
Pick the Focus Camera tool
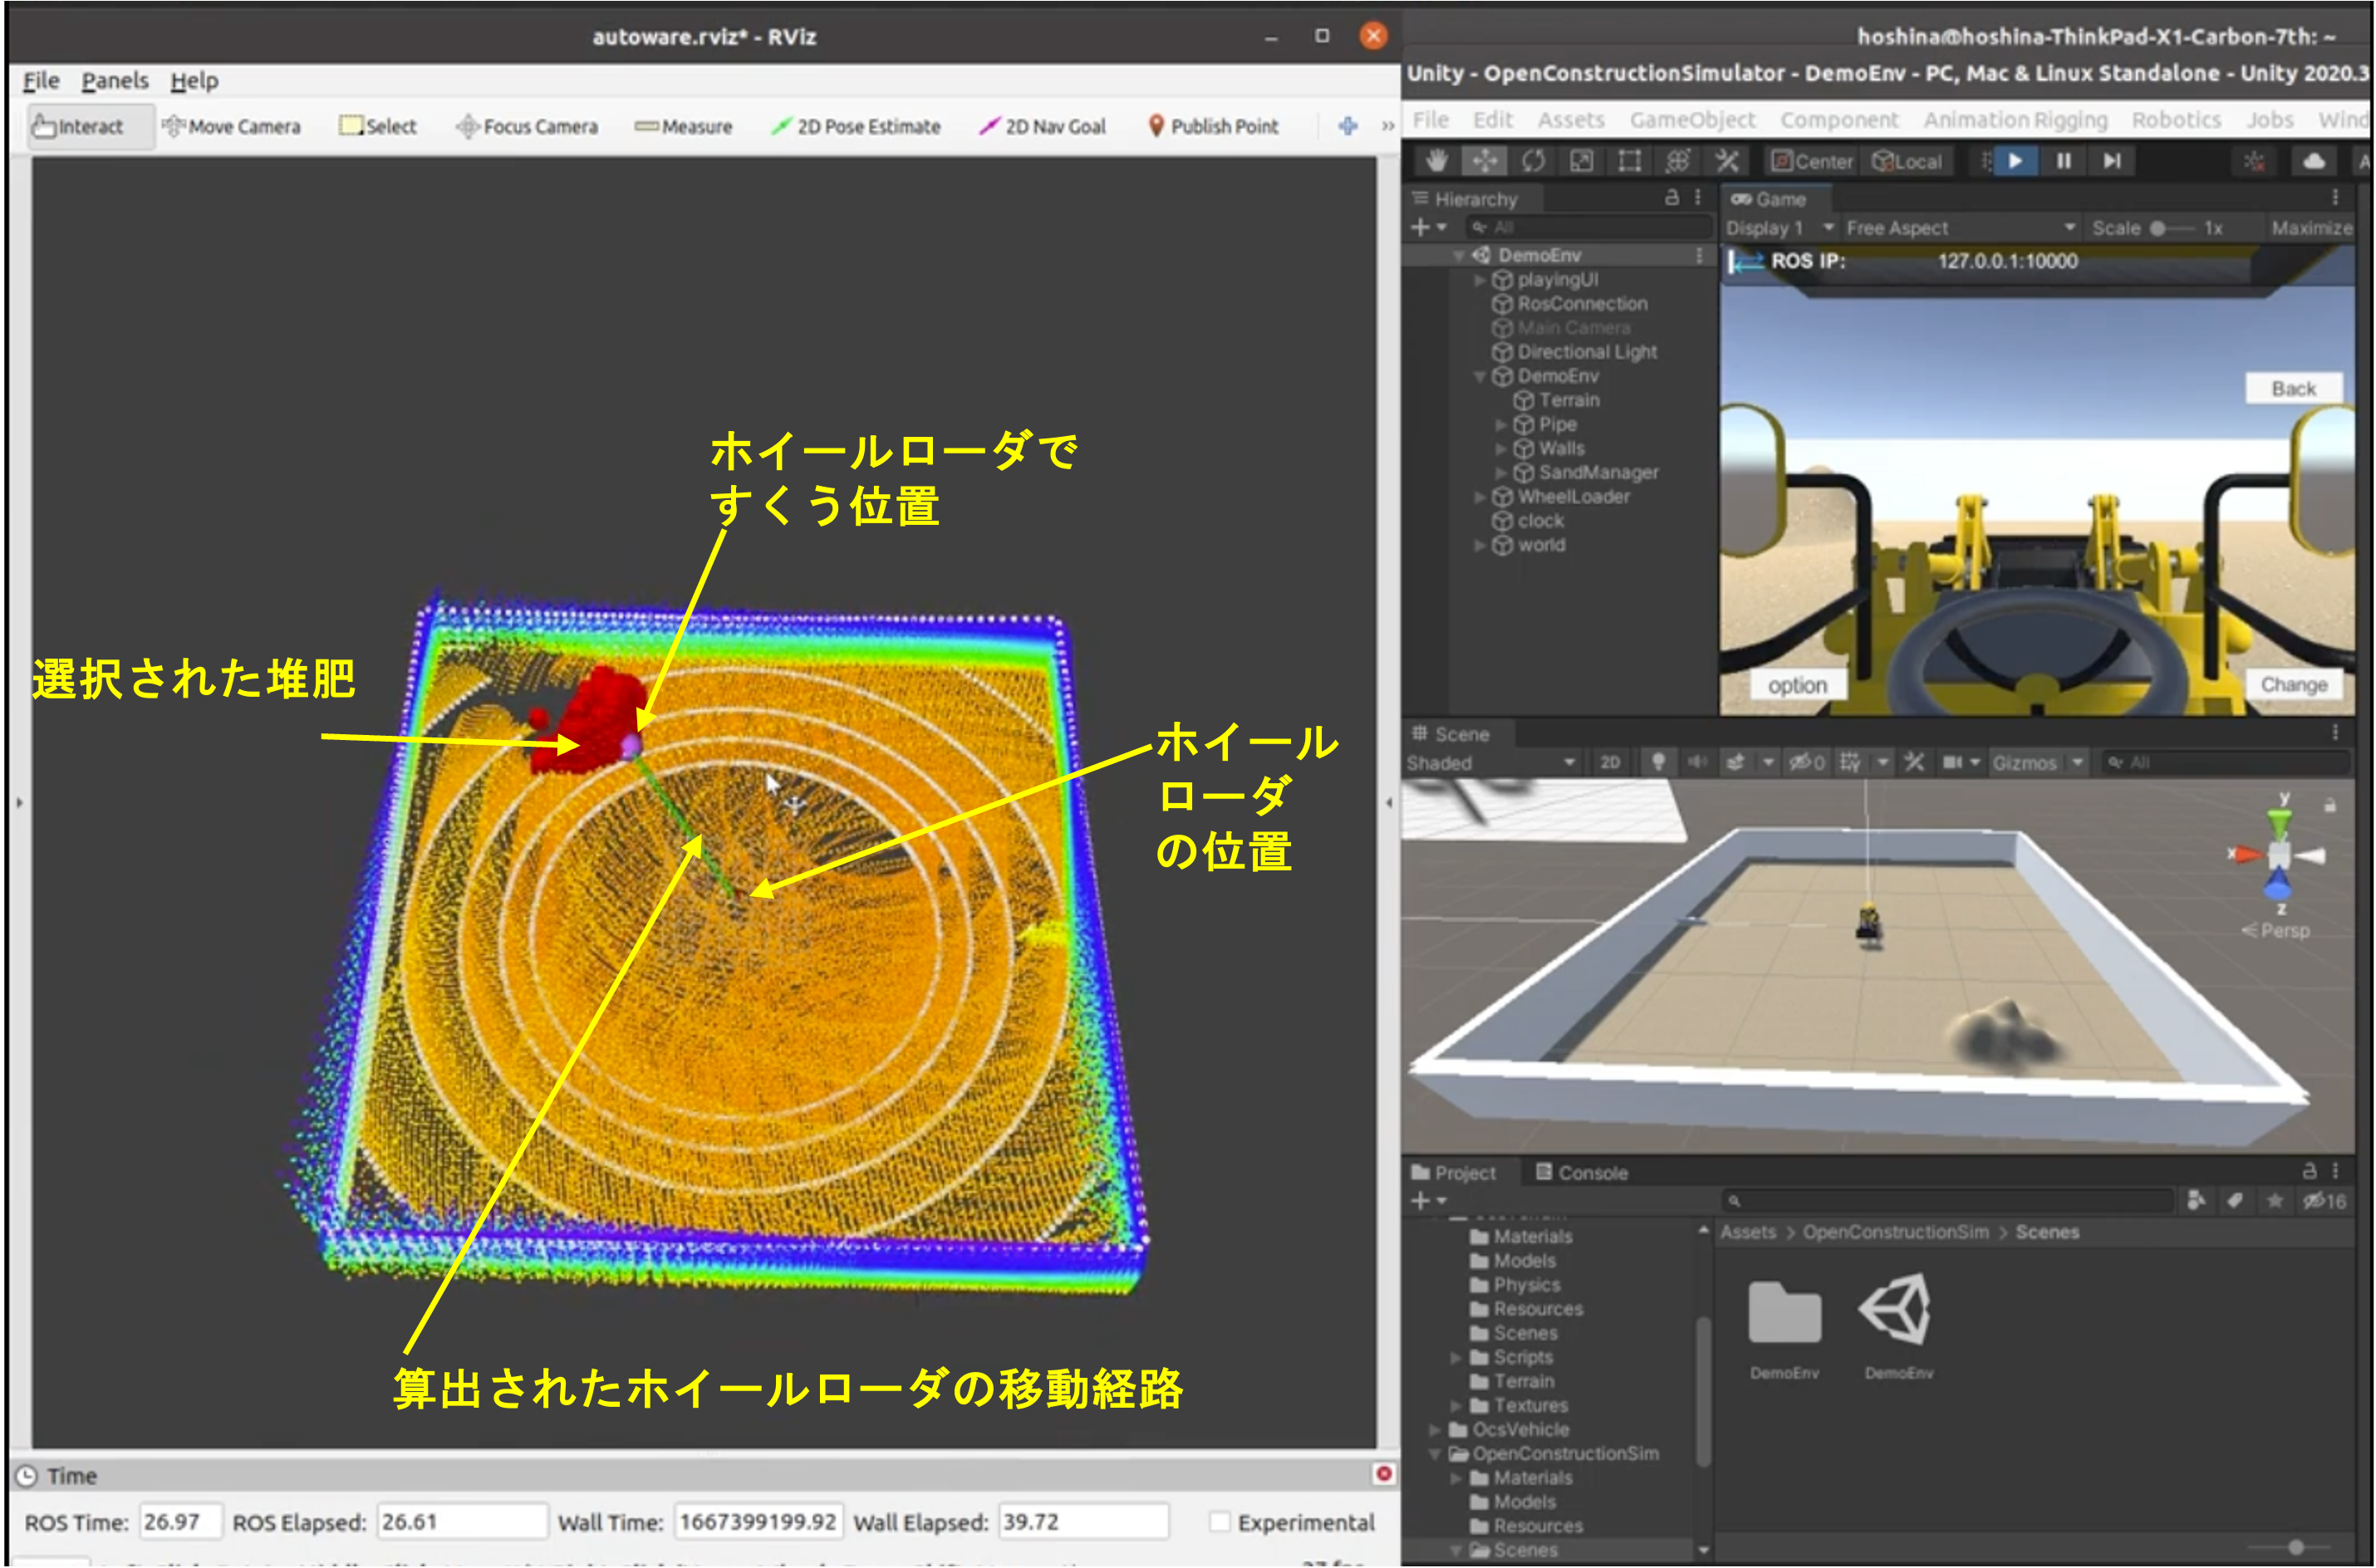(527, 127)
